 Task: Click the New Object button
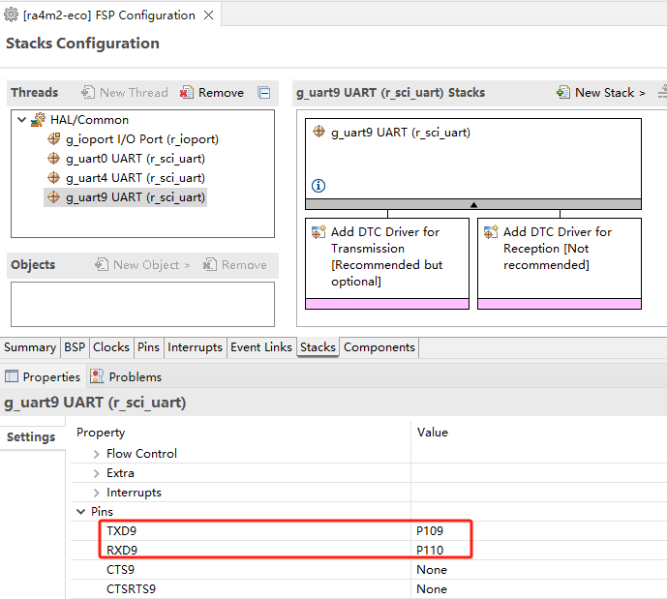(x=142, y=265)
